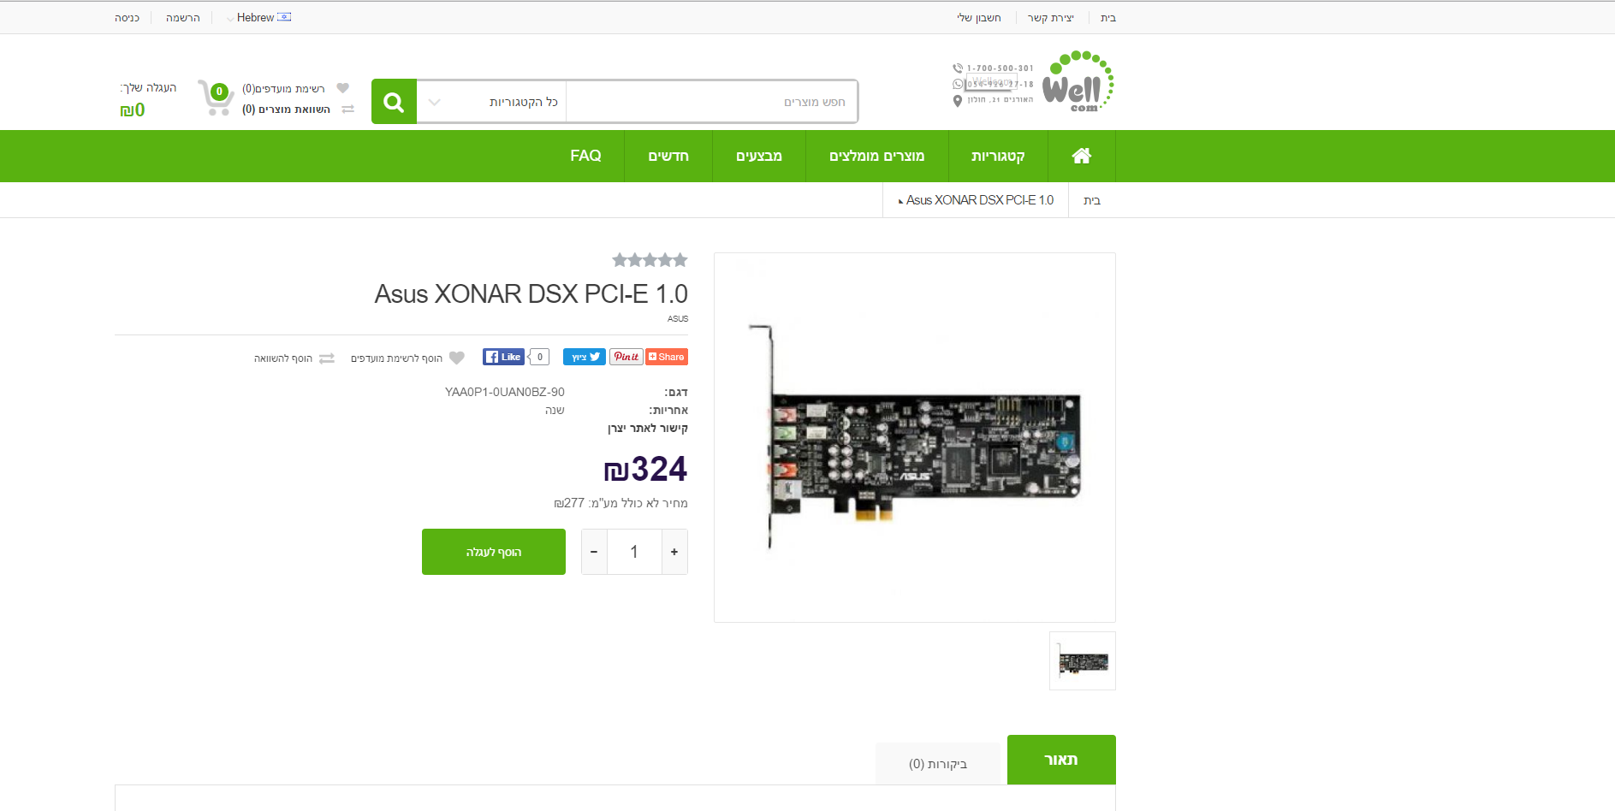Screen dimensions: 1615x811
Task: Increase quantity with the plus button
Action: [674, 552]
